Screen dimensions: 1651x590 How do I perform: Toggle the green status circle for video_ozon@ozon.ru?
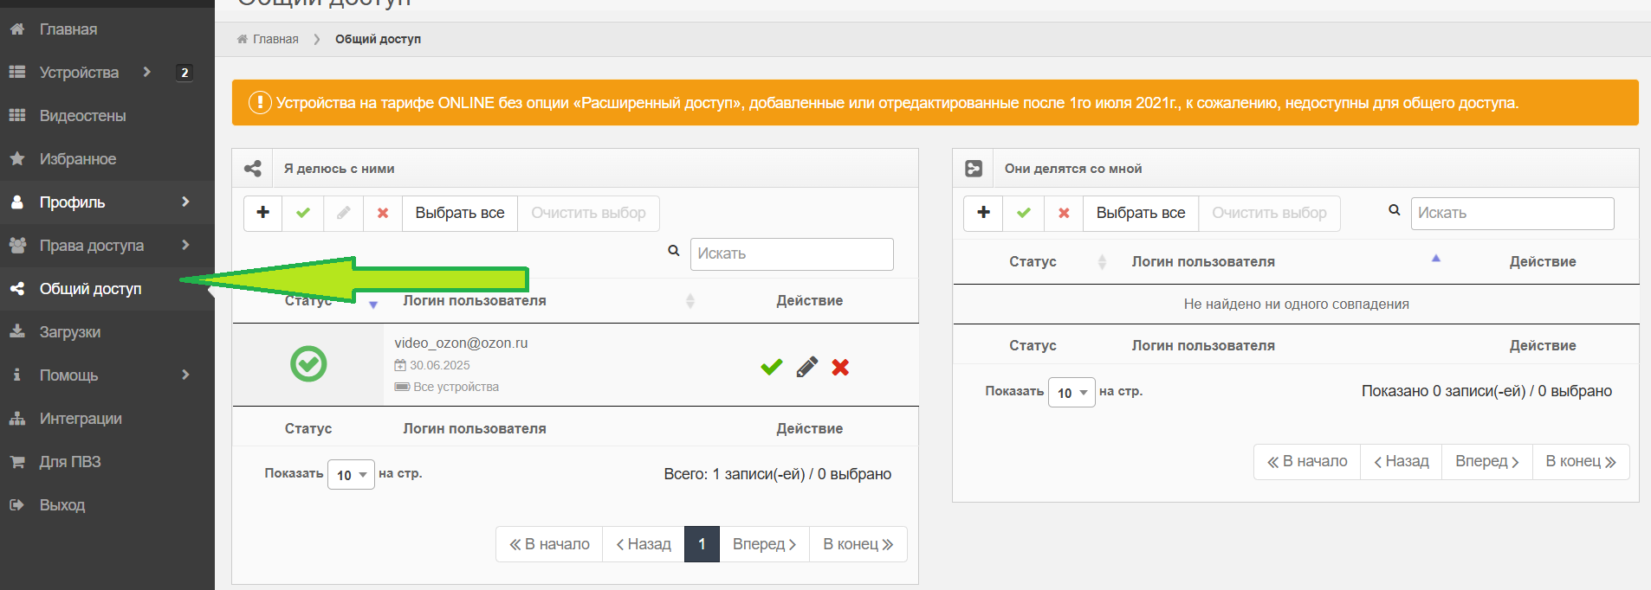pyautogui.click(x=308, y=364)
